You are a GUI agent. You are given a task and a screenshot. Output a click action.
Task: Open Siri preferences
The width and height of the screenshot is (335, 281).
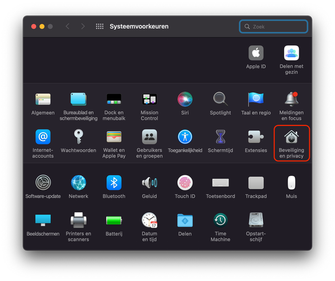[185, 99]
